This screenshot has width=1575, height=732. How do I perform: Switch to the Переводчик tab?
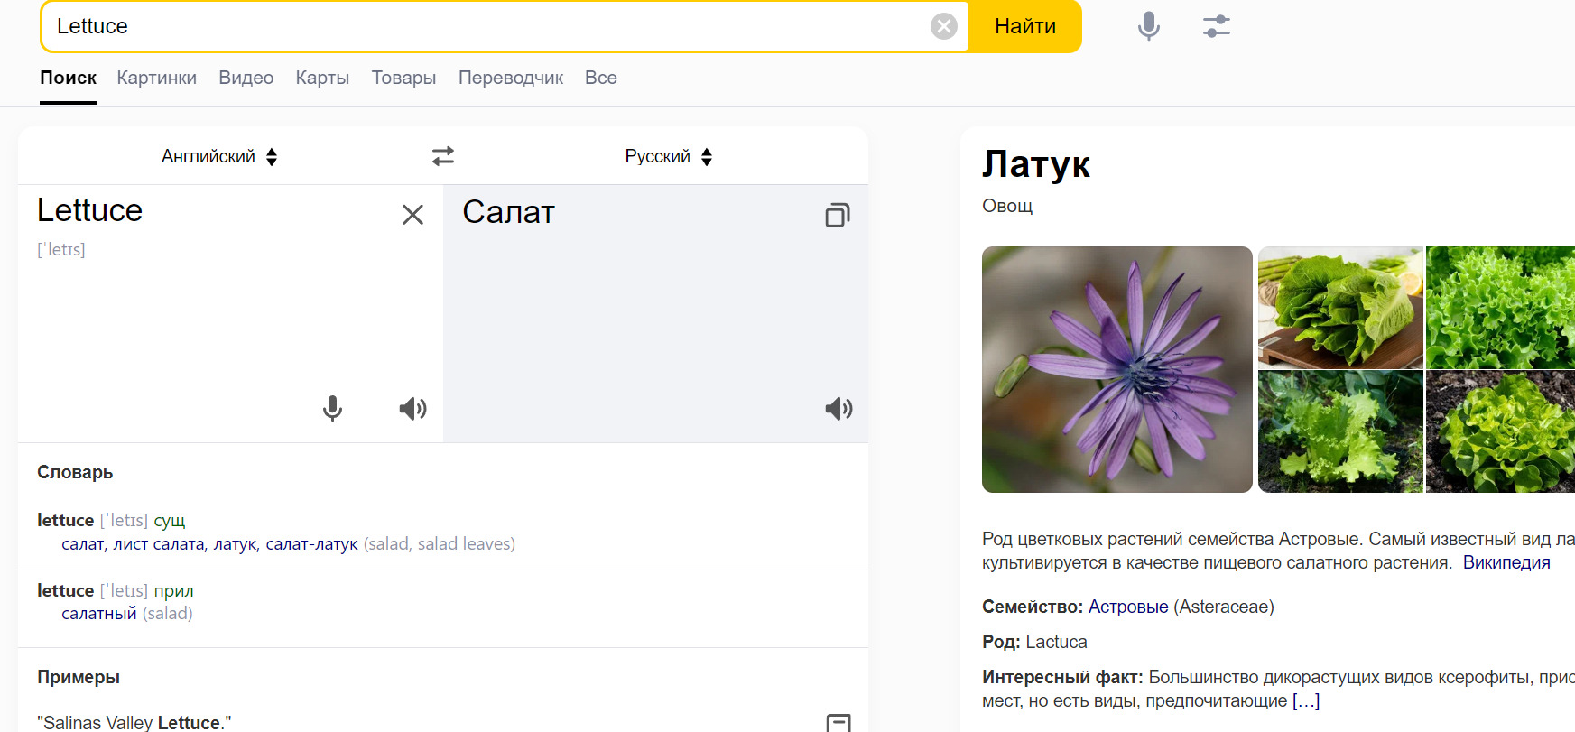point(510,78)
